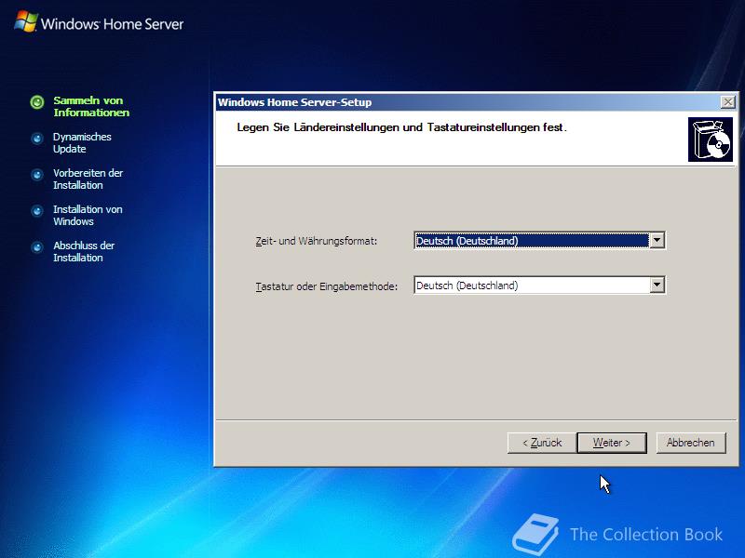The height and width of the screenshot is (558, 745).
Task: Click the Vorbereiten der Installation text
Action: point(88,179)
